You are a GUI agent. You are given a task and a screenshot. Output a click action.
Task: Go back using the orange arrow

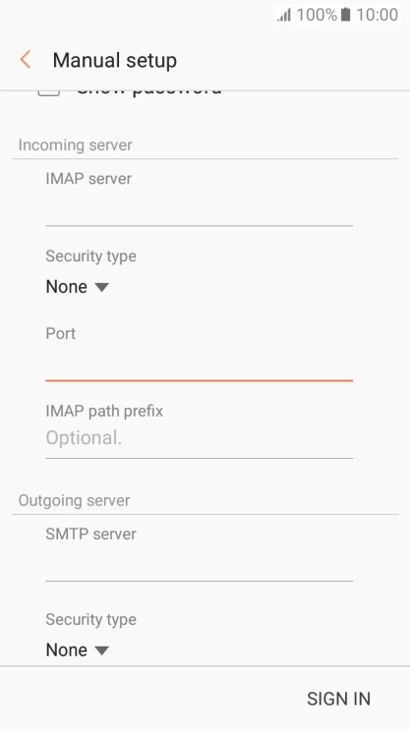(x=26, y=60)
